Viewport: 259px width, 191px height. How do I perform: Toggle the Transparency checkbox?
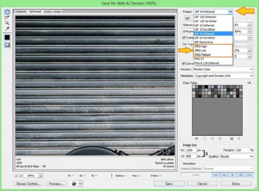click(x=184, y=38)
